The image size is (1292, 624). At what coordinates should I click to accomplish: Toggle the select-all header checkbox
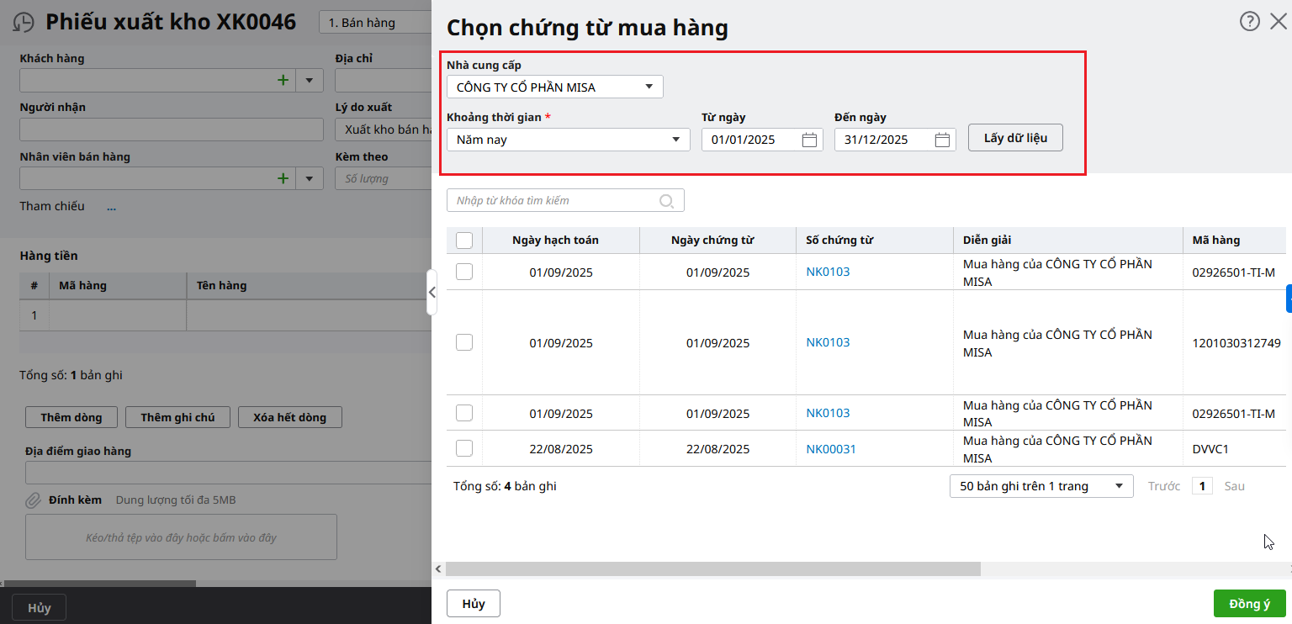coord(464,241)
